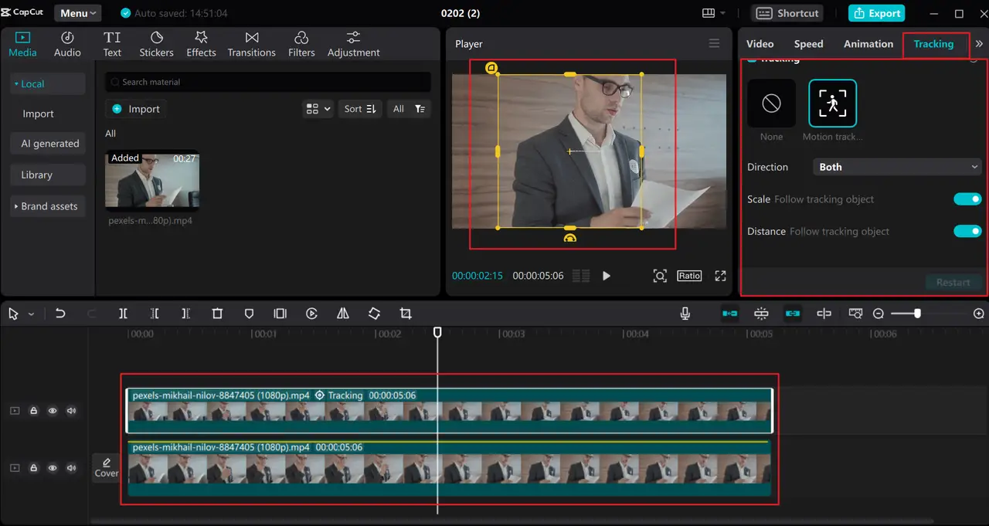Select the None tracking option
The height and width of the screenshot is (526, 989).
coord(771,103)
